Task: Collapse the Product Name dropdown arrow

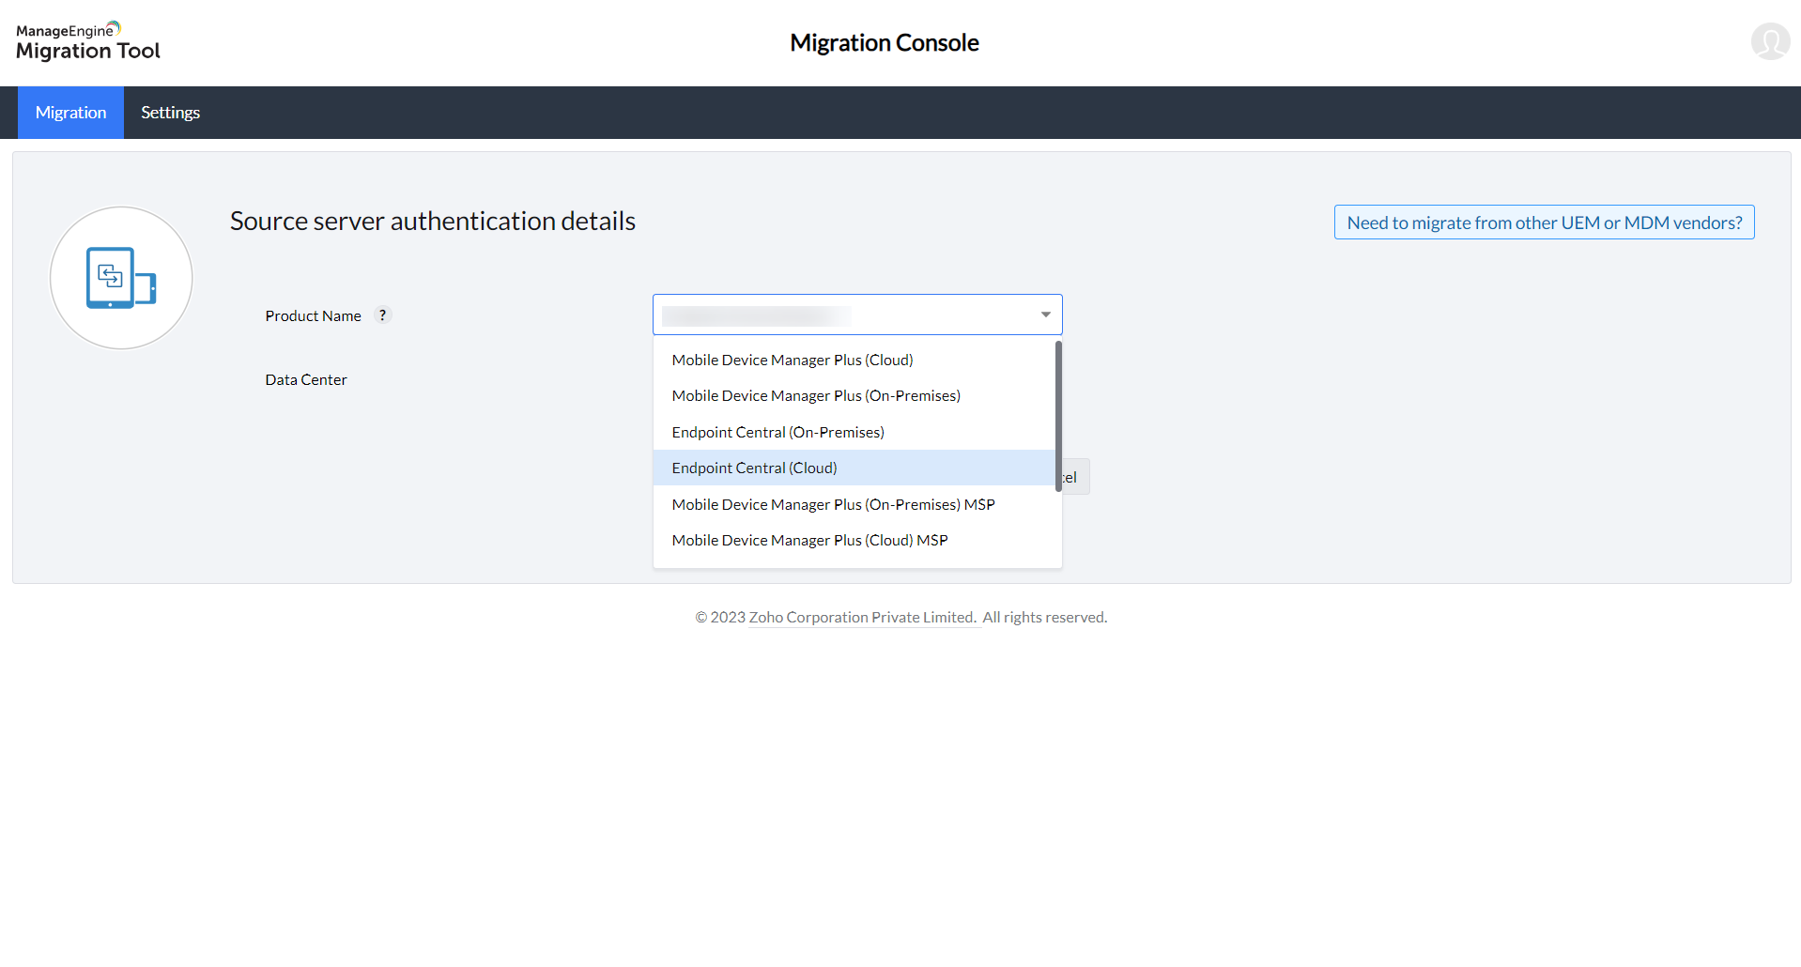Action: [1045, 315]
